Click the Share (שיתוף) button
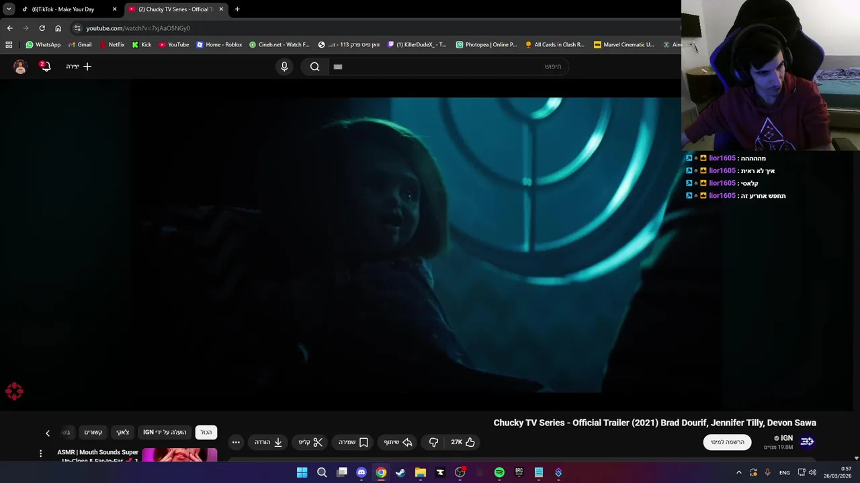 (398, 442)
